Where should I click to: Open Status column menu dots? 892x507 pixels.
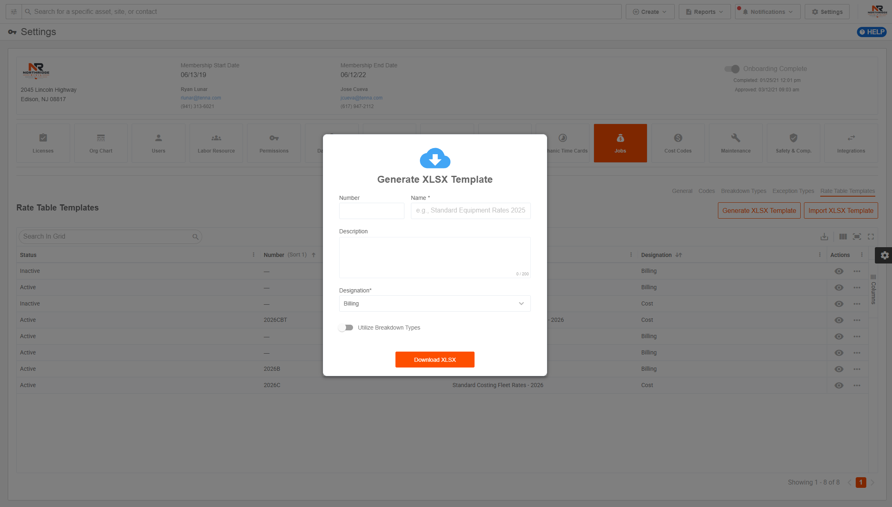[x=254, y=255]
